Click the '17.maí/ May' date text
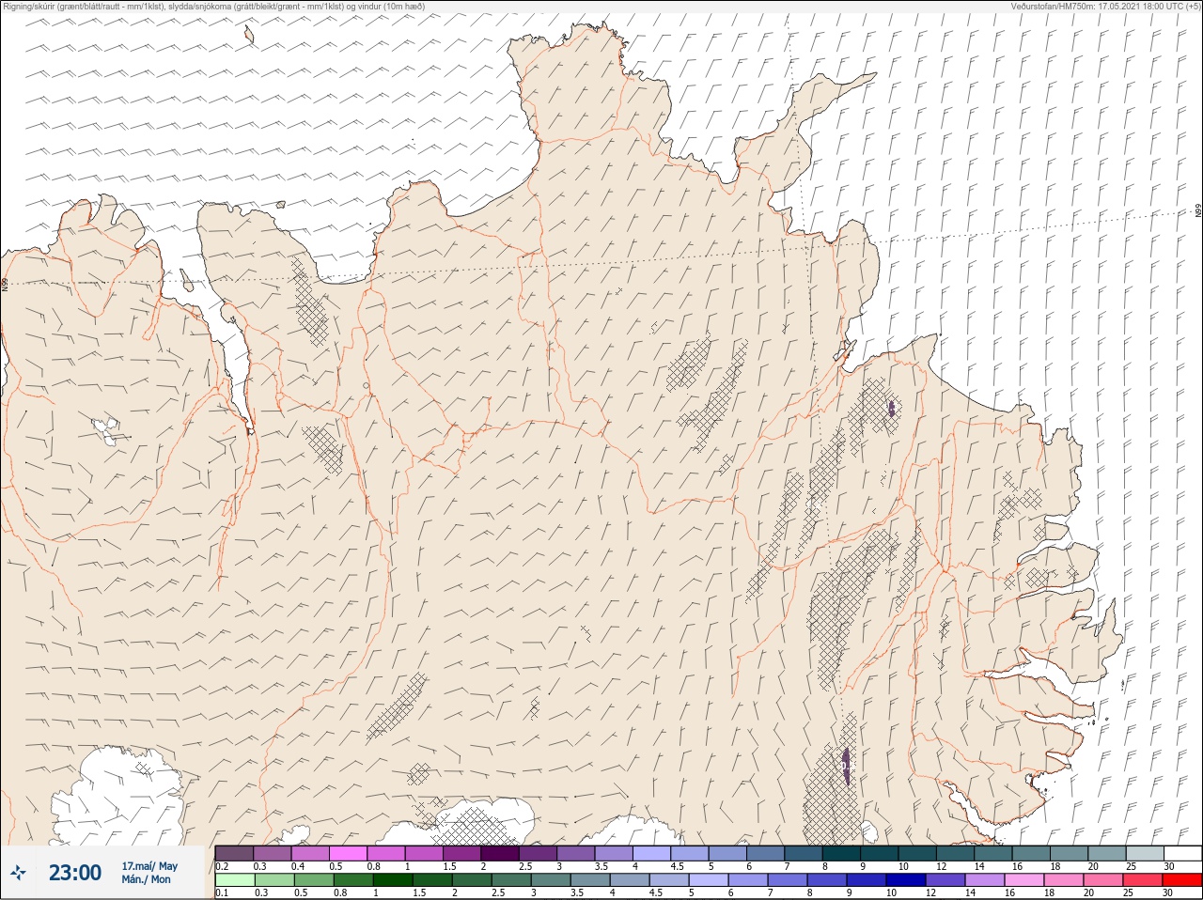This screenshot has height=900, width=1203. pos(149,866)
